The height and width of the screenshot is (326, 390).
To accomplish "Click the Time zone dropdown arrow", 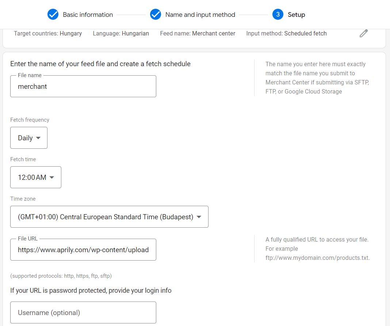I will point(199,217).
